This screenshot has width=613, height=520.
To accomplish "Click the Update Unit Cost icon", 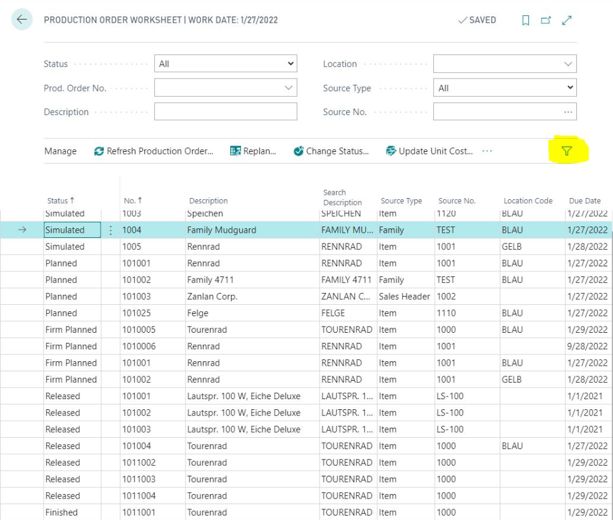I will (x=391, y=151).
